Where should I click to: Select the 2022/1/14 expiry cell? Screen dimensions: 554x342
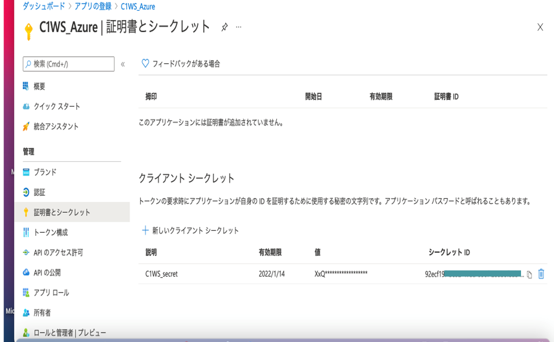272,274
